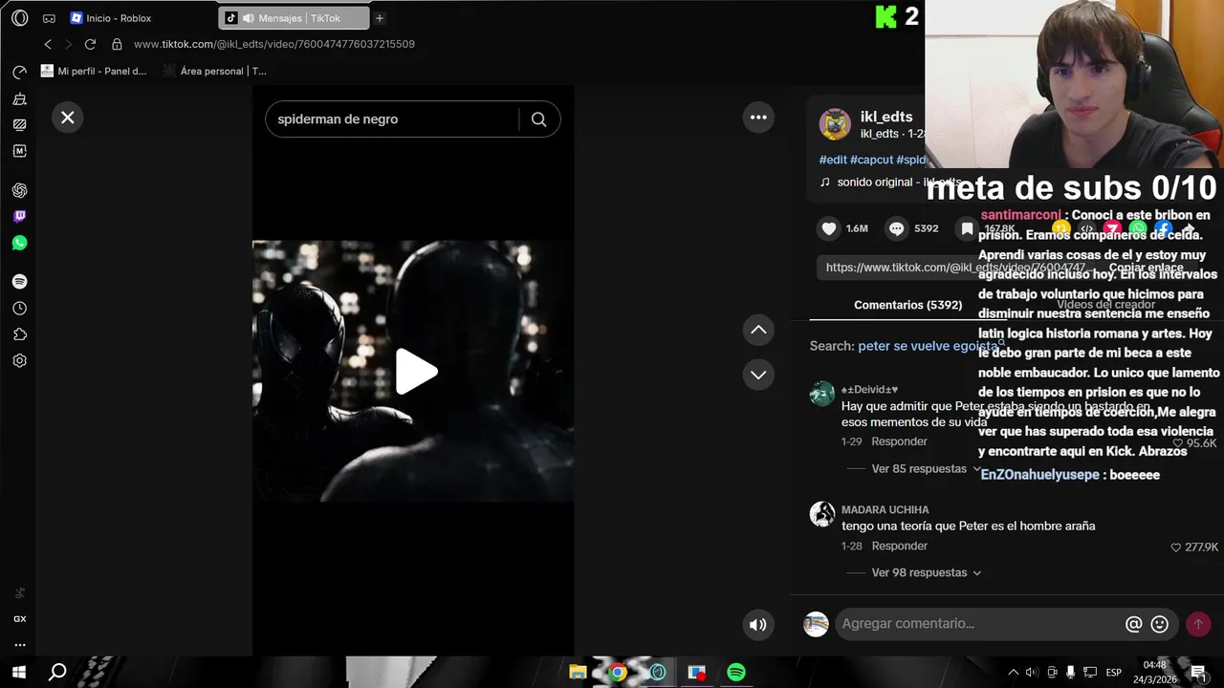Insert mention with @ icon
Viewport: 1224px width, 688px height.
[x=1134, y=624]
